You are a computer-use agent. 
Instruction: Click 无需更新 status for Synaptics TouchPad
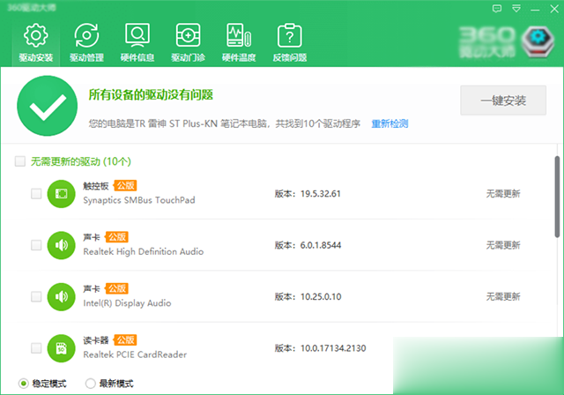click(503, 194)
